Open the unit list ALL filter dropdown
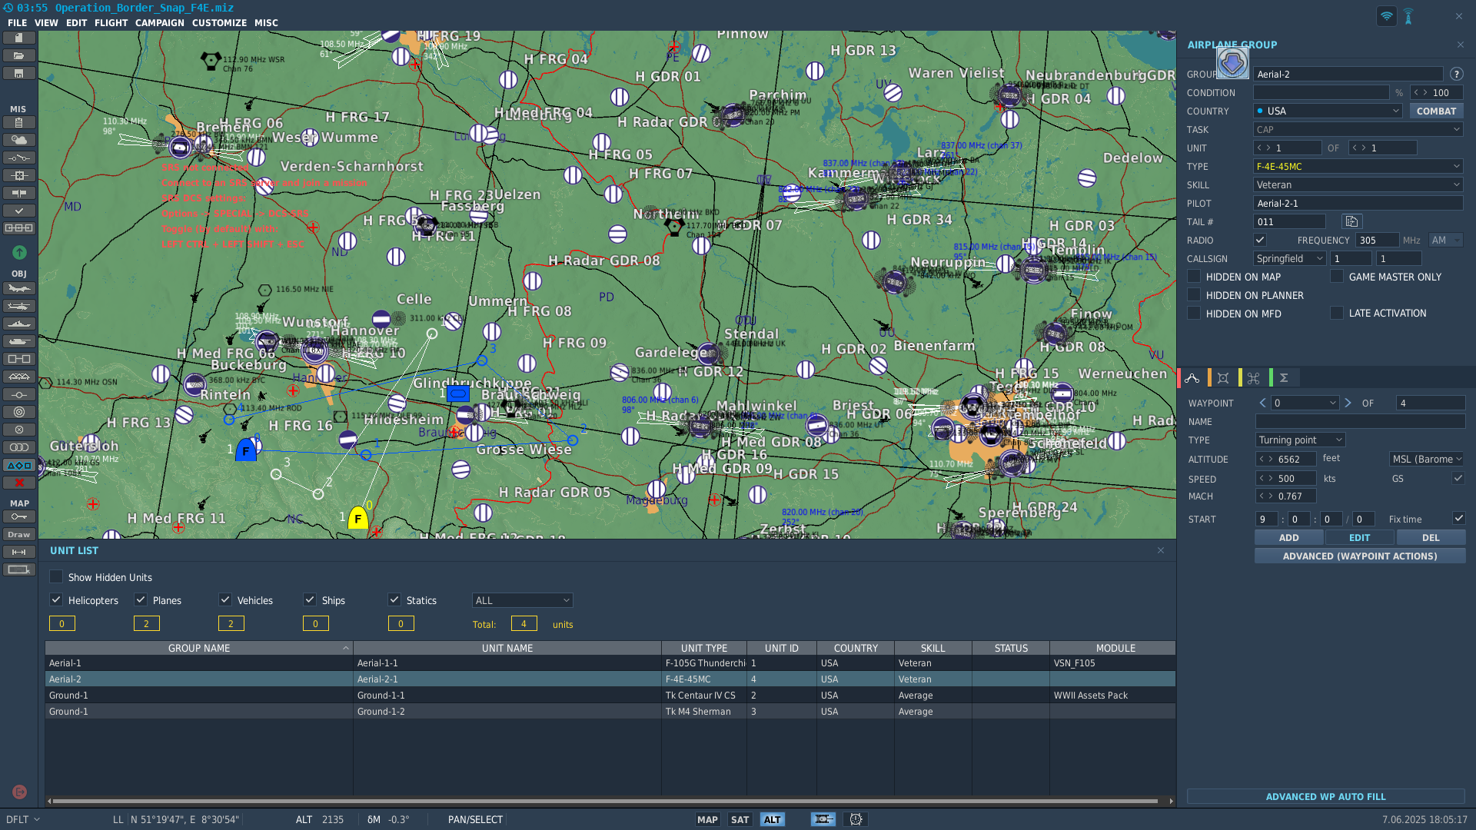 [523, 600]
